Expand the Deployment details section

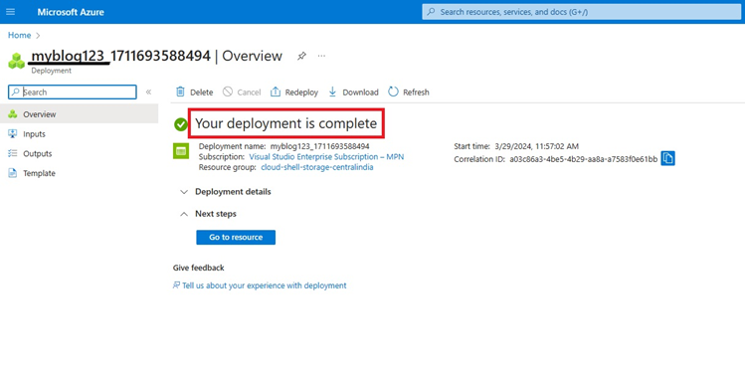pyautogui.click(x=226, y=192)
